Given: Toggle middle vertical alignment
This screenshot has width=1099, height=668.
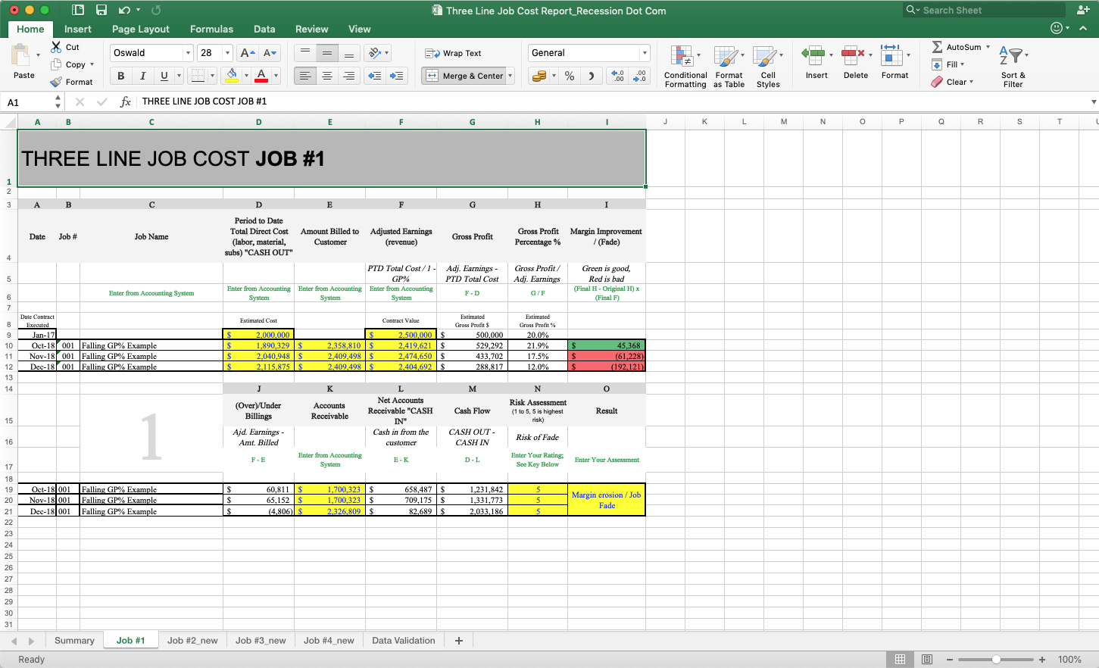Looking at the screenshot, I should tap(327, 53).
